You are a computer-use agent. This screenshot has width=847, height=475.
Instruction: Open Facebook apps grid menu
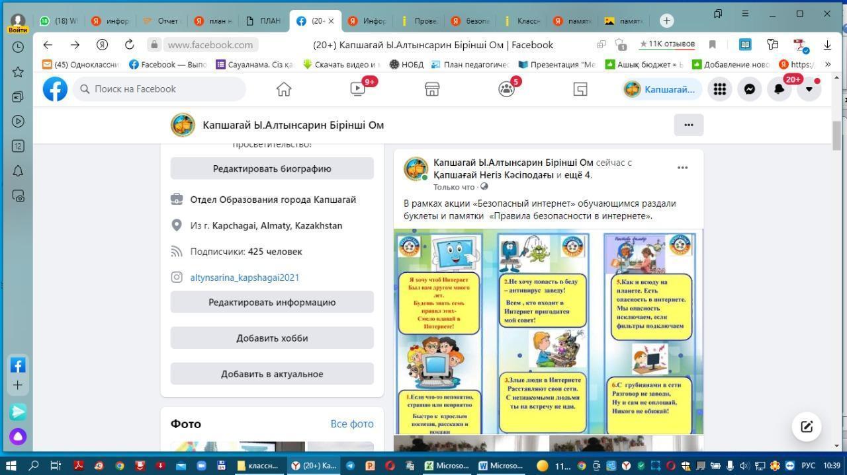(720, 89)
